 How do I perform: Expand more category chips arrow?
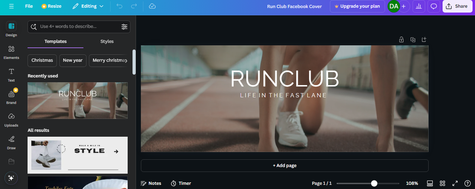pos(126,60)
